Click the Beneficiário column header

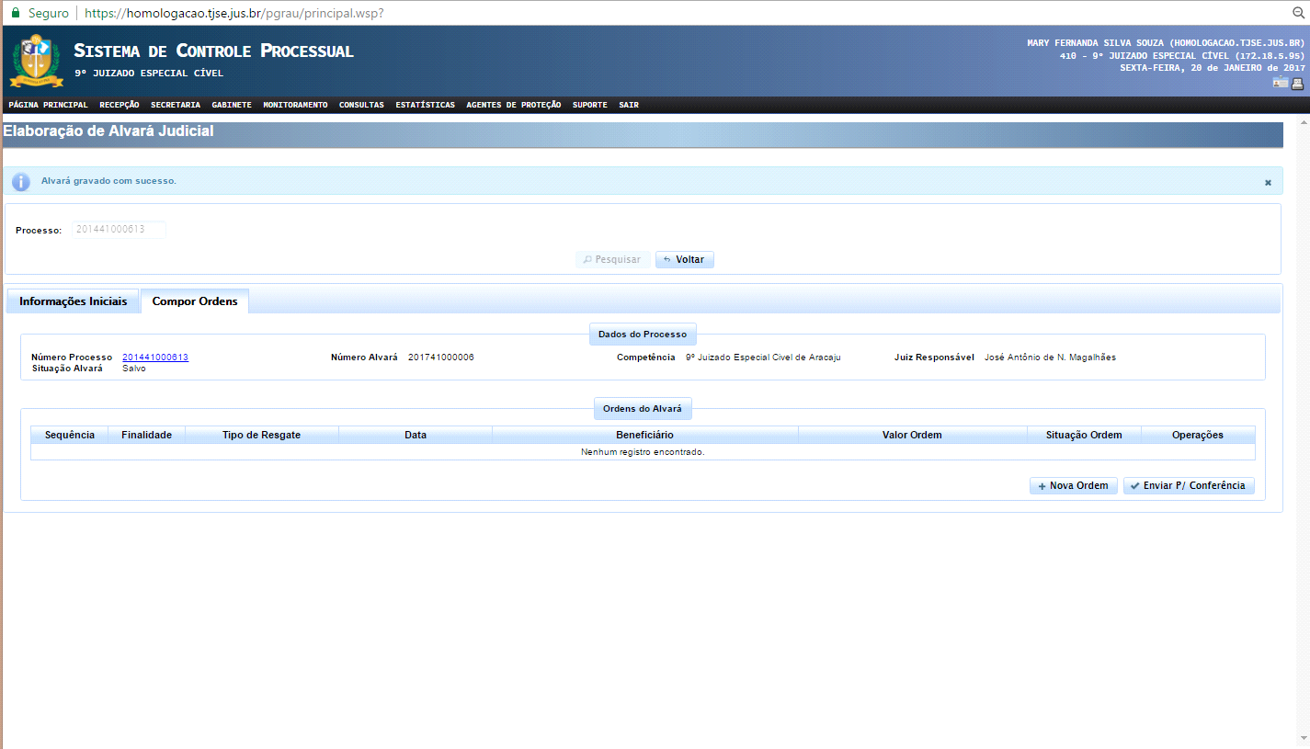click(644, 435)
